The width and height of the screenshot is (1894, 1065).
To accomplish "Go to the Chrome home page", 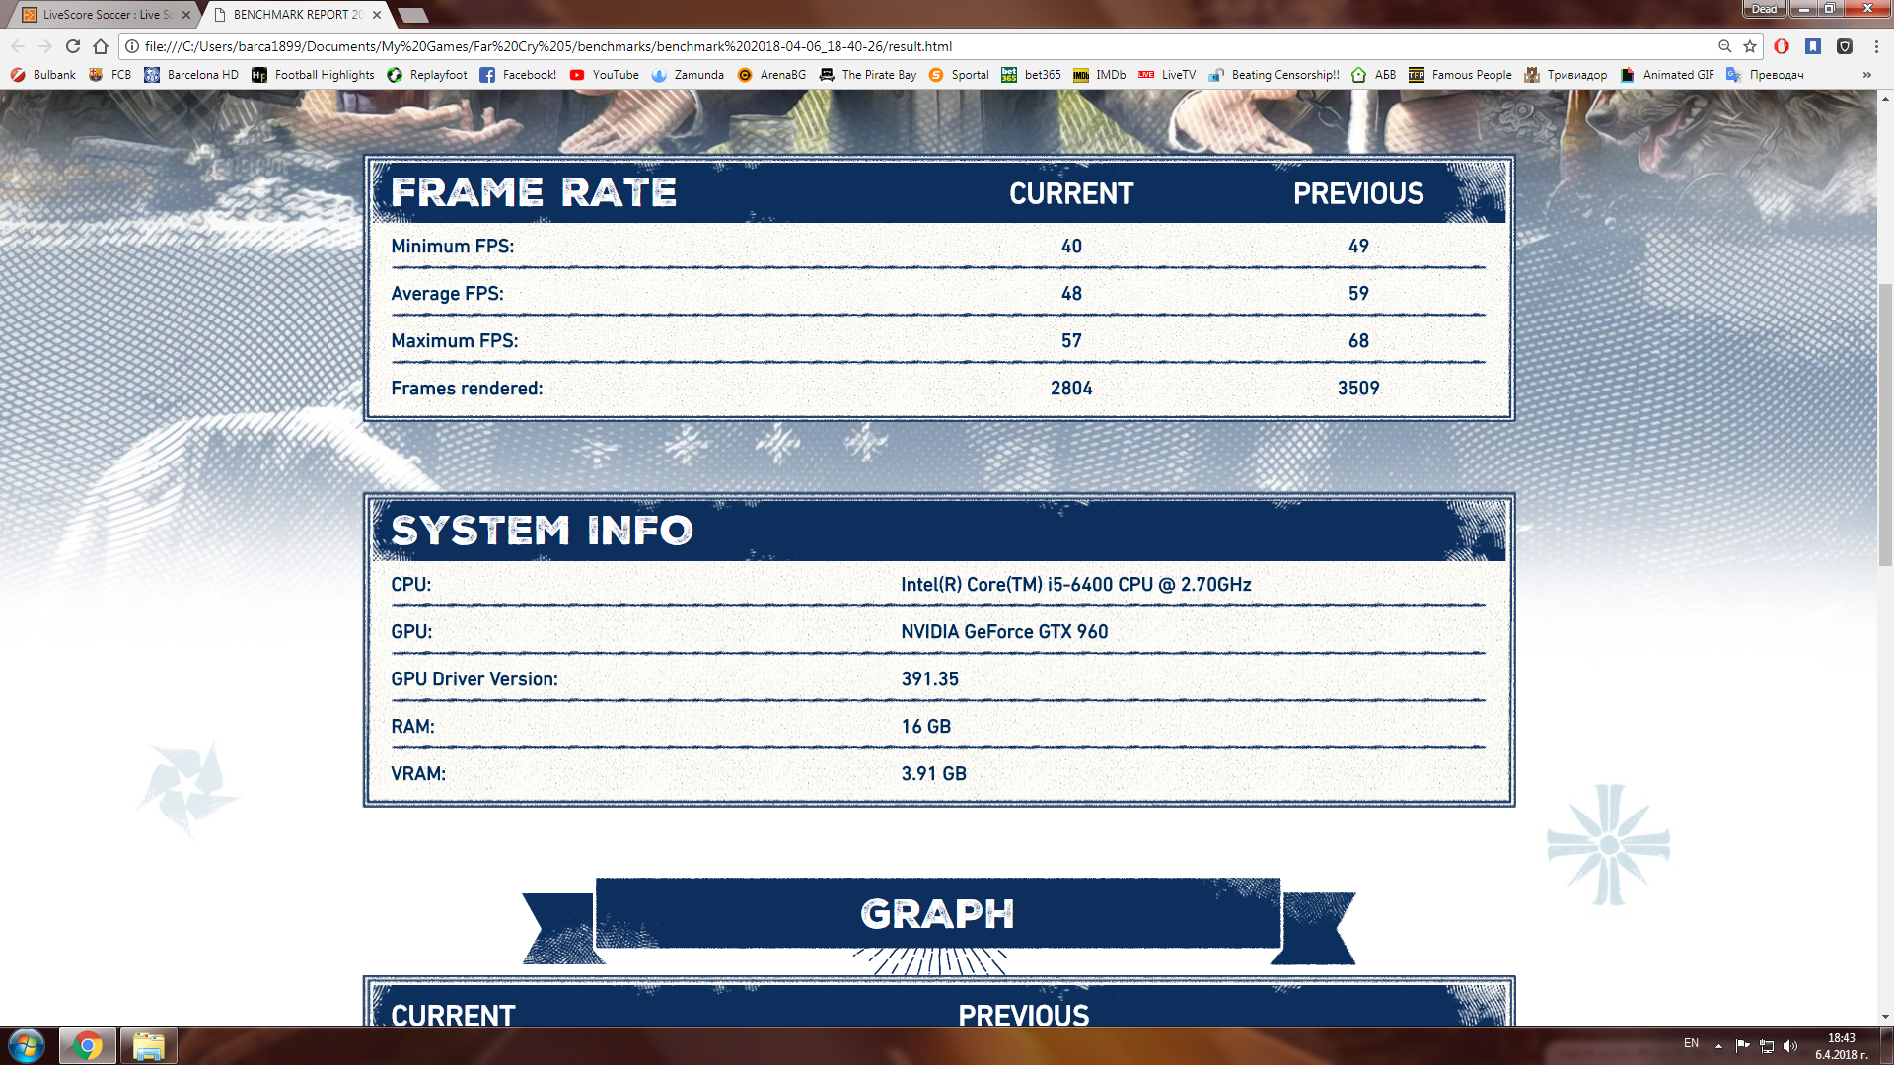I will (100, 46).
